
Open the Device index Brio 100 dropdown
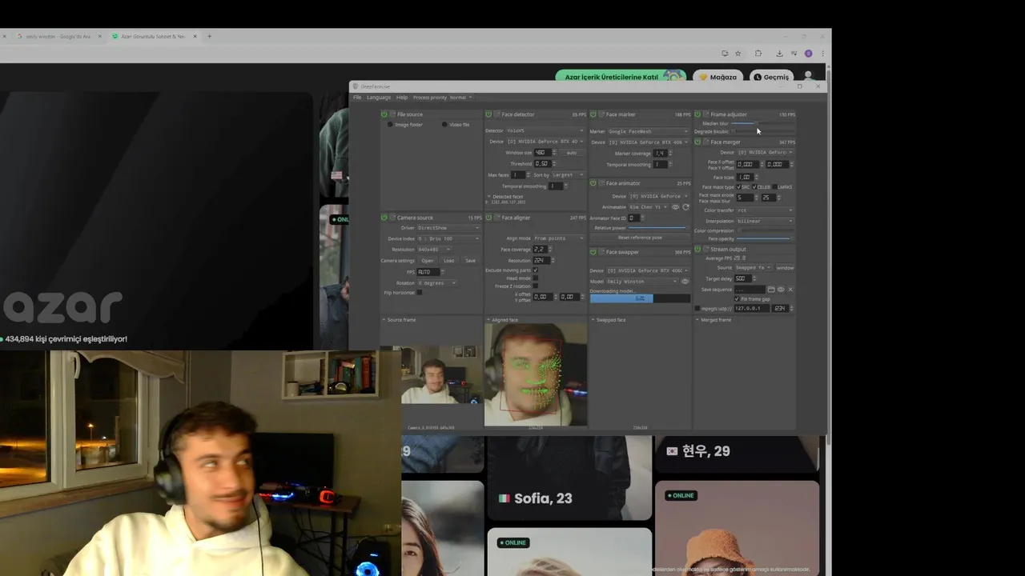(448, 238)
